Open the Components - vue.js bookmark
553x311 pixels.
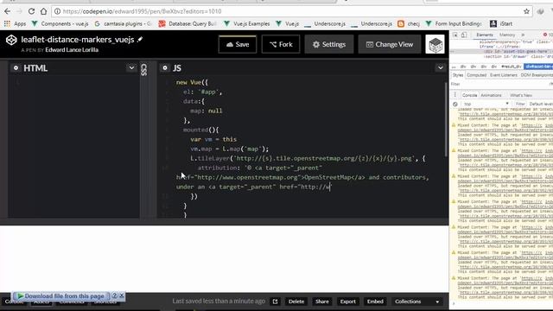tap(60, 23)
